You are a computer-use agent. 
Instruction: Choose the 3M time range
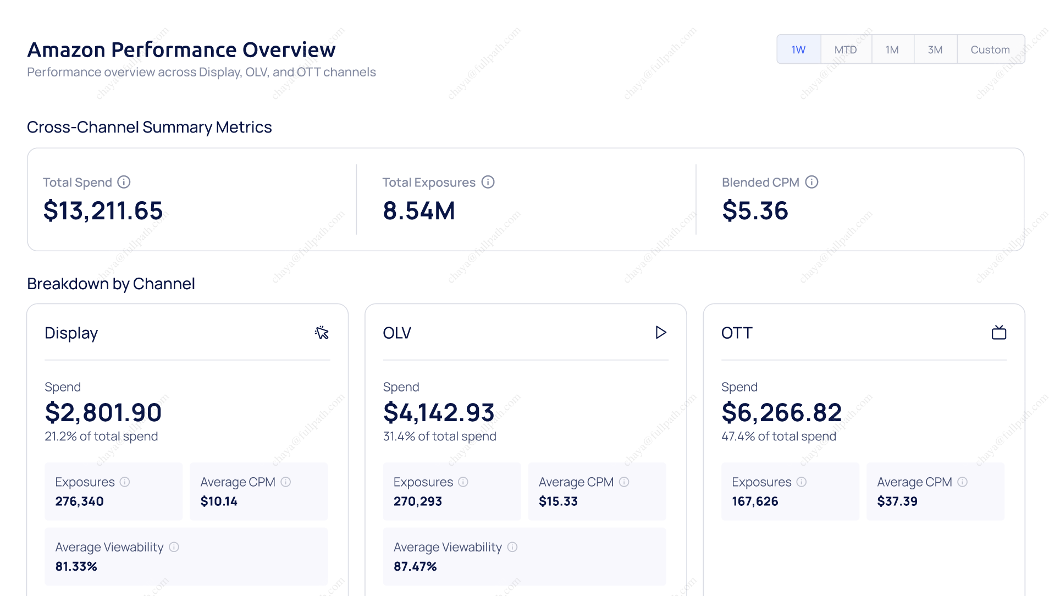point(935,49)
